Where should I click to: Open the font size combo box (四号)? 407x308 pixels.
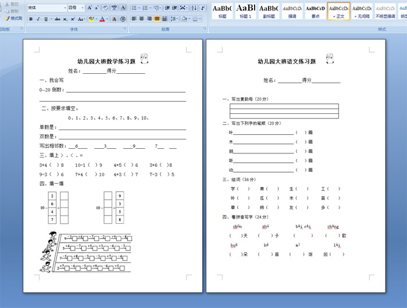[x=76, y=8]
